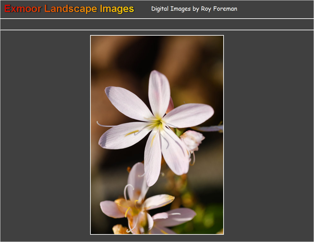Select the name "Roy Foreman" in the header
The width and height of the screenshot is (314, 242).
(219, 9)
